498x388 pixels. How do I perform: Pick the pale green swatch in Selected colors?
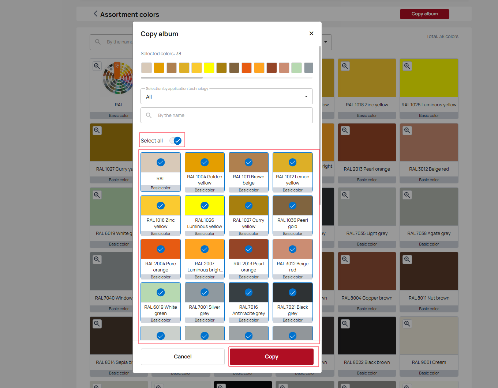coord(297,68)
